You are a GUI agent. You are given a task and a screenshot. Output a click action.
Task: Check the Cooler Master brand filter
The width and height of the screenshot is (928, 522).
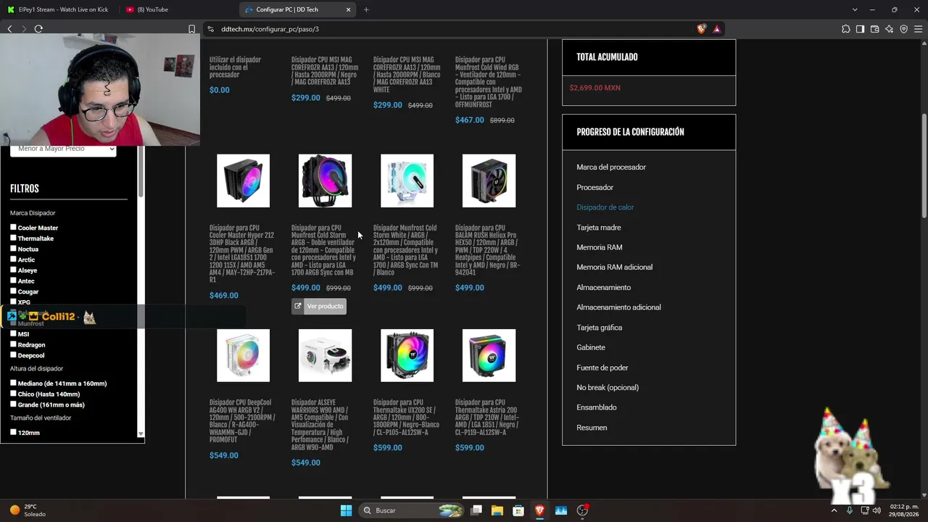click(13, 227)
